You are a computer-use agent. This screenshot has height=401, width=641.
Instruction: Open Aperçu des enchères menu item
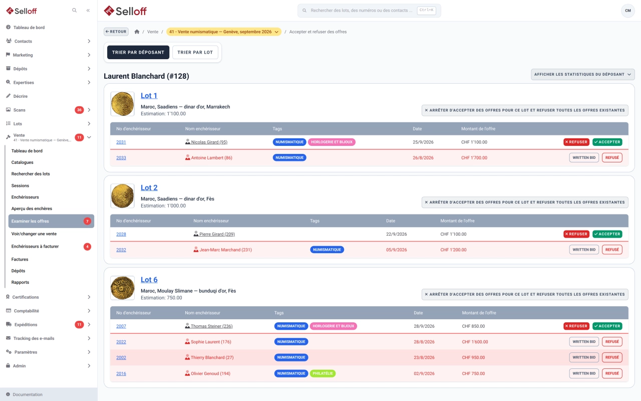pos(32,209)
